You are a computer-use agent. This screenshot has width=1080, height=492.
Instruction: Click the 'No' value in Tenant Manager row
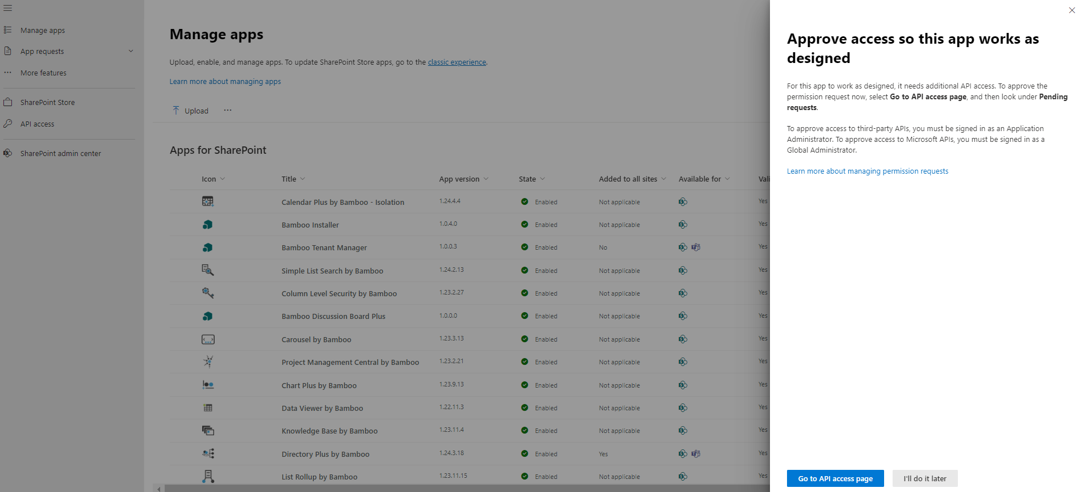pyautogui.click(x=603, y=247)
